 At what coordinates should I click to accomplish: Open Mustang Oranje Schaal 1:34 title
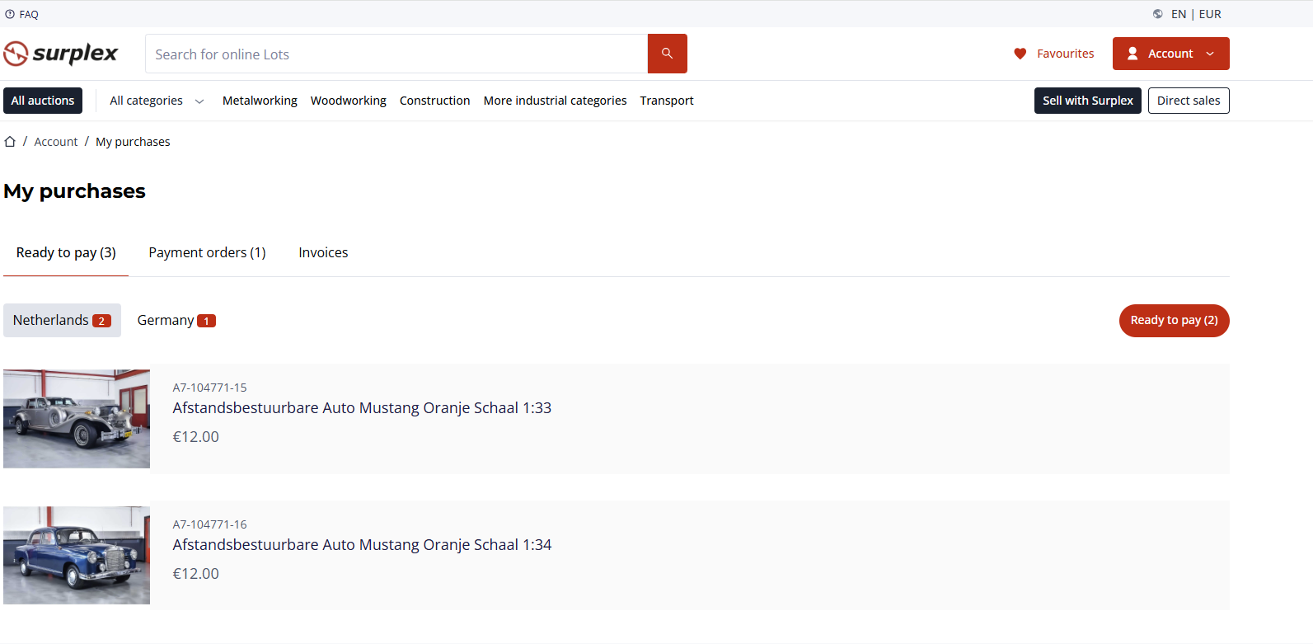pyautogui.click(x=362, y=544)
